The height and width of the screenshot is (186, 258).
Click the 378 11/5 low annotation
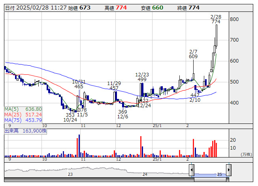click(x=82, y=112)
